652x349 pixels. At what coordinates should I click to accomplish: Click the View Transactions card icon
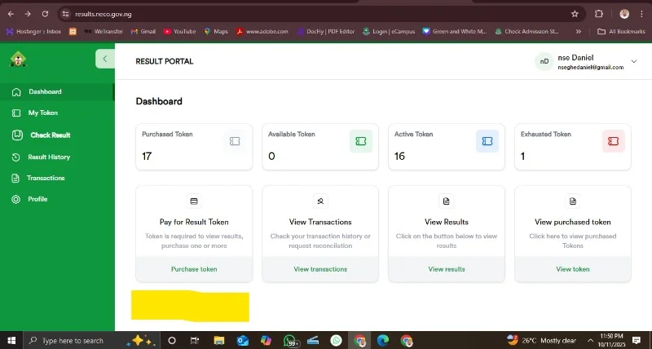[x=320, y=201]
